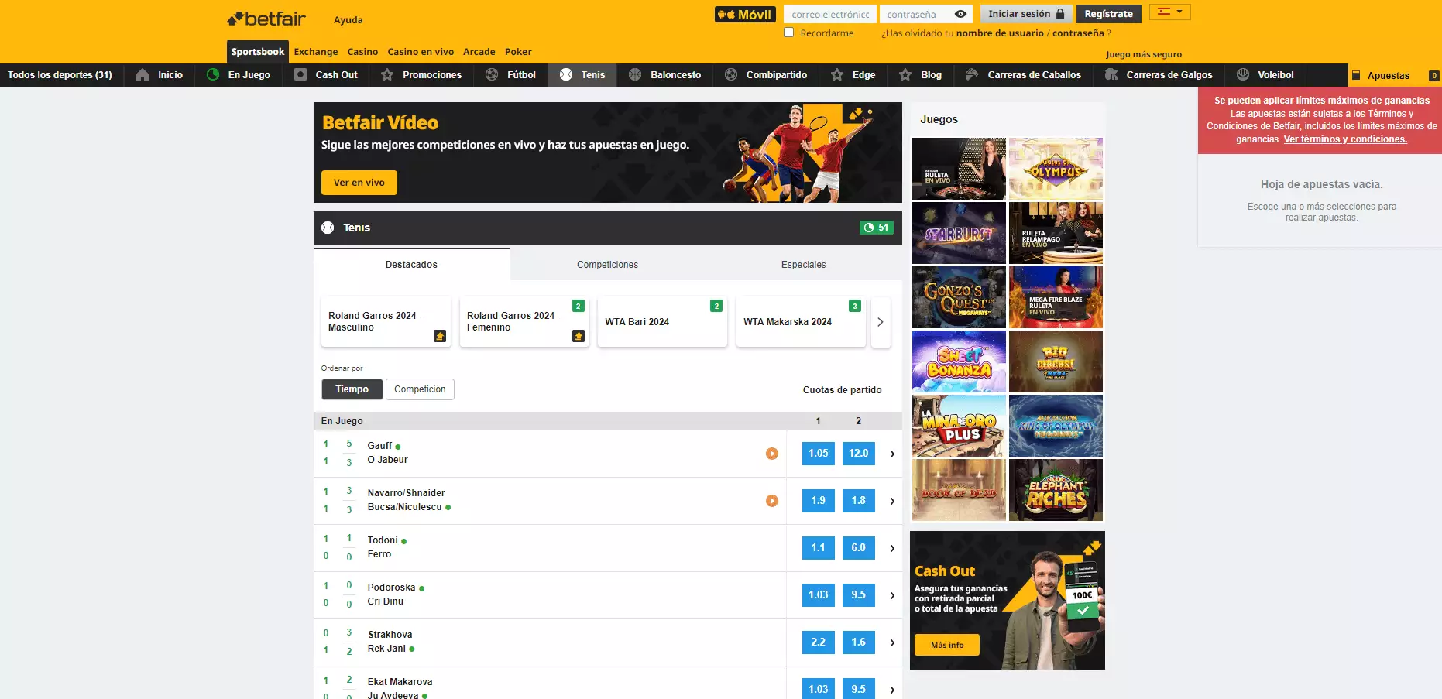Expand the Podoroska vs Cri Dinu match
The height and width of the screenshot is (699, 1442).
[892, 595]
